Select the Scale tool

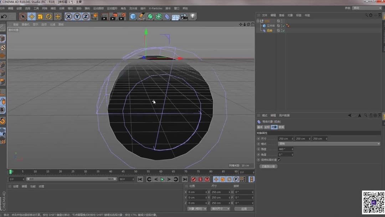[x=40, y=16]
